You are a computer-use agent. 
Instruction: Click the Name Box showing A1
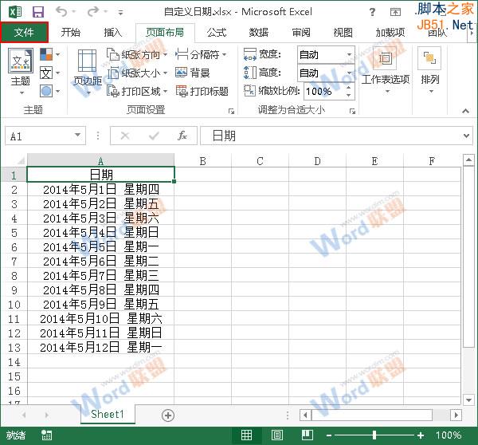40,136
